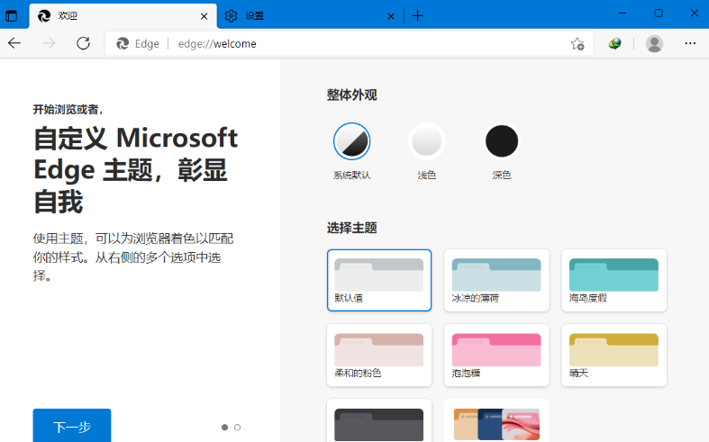The image size is (709, 442).
Task: Close the 设置 tab
Action: [391, 16]
